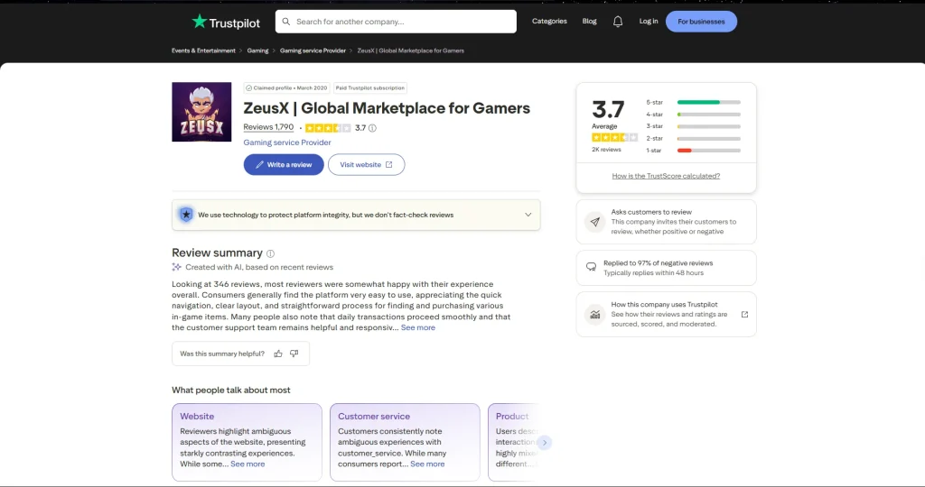
Task: Click the ZeusX company logo
Action: pos(201,112)
